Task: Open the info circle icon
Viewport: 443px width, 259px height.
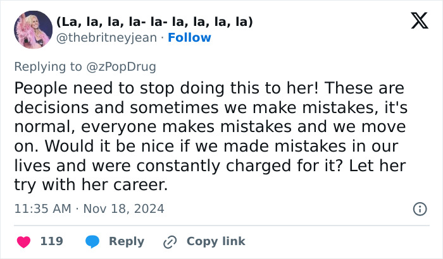Action: (x=419, y=208)
